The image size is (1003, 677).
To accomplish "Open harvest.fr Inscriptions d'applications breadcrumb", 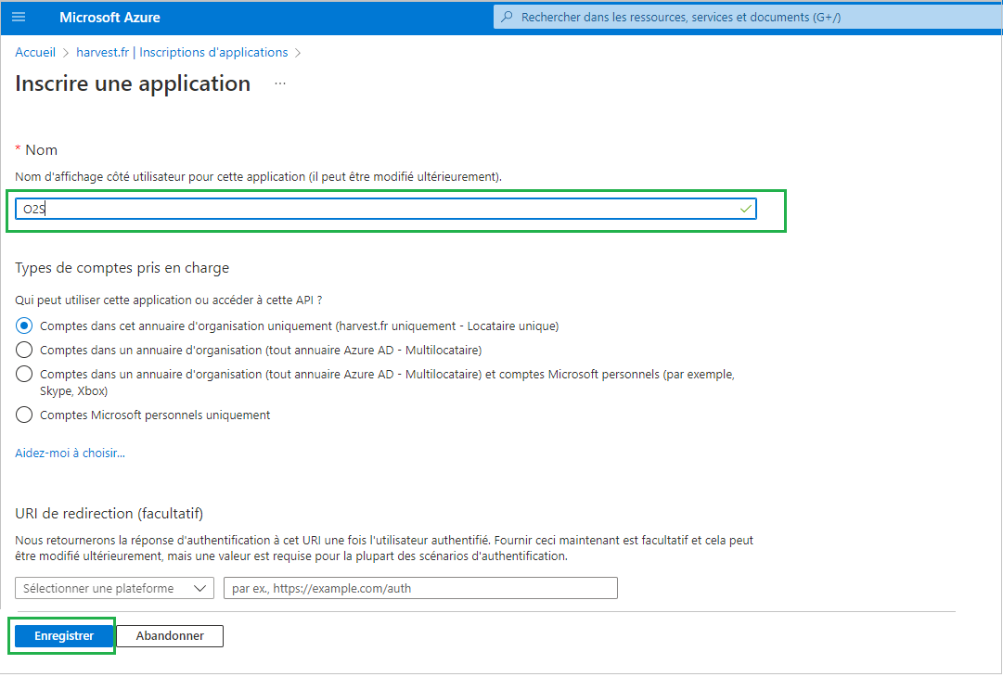I will tap(182, 53).
